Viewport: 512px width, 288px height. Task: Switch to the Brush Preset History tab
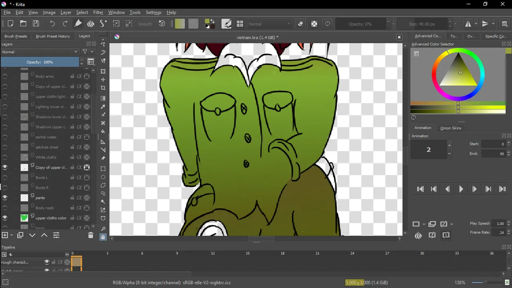(53, 36)
